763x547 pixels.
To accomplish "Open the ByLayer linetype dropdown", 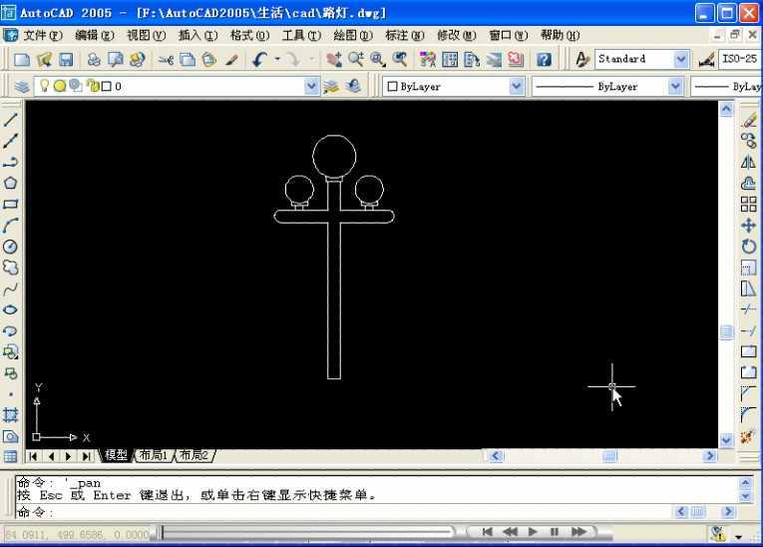I will [x=675, y=87].
